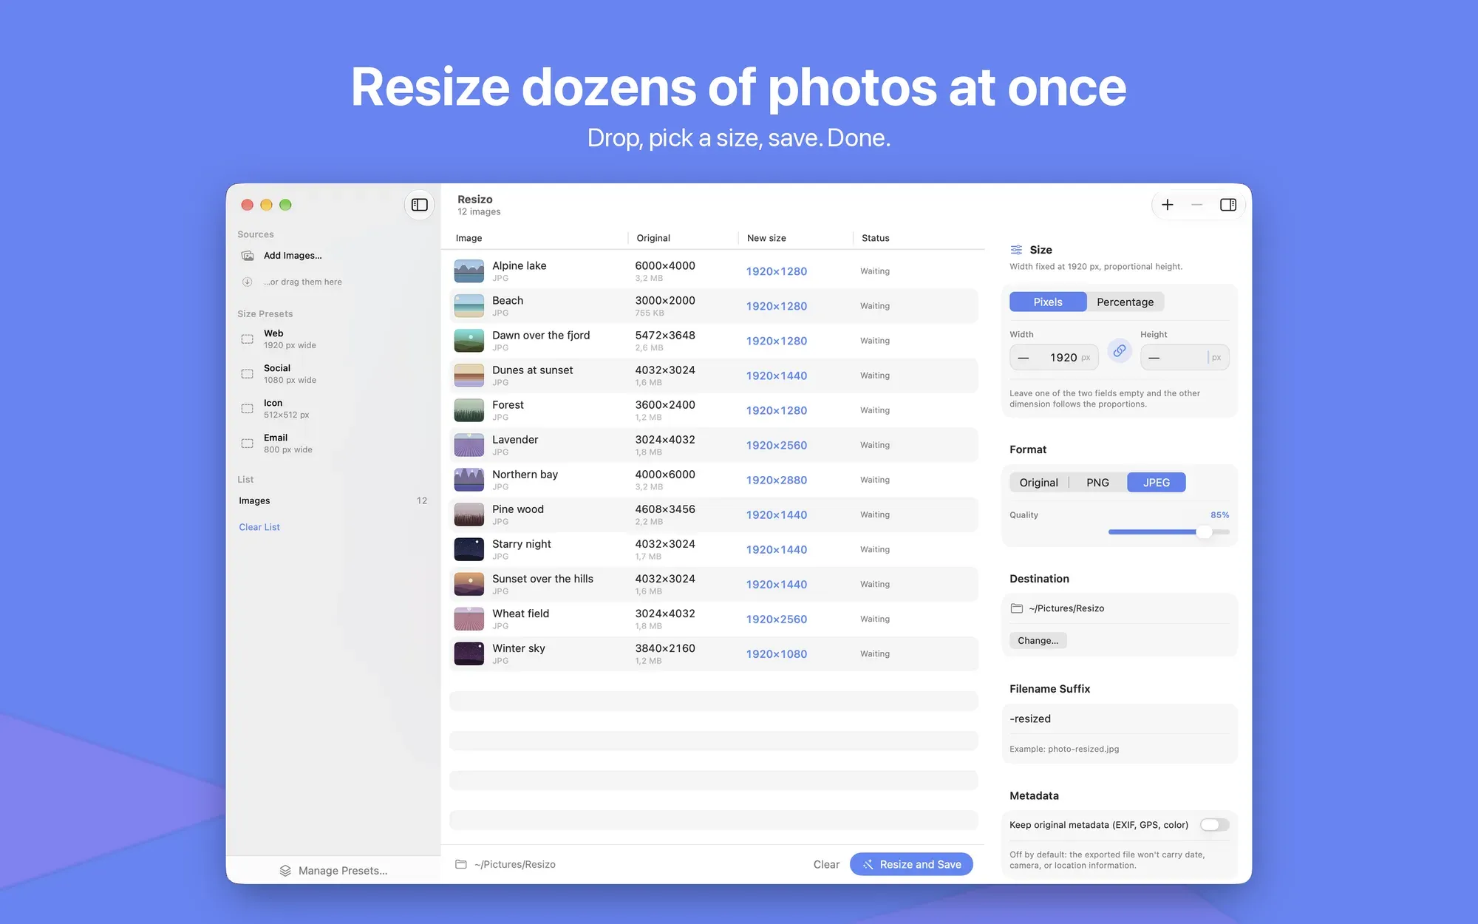
Task: Click the Image column header
Action: pyautogui.click(x=469, y=238)
